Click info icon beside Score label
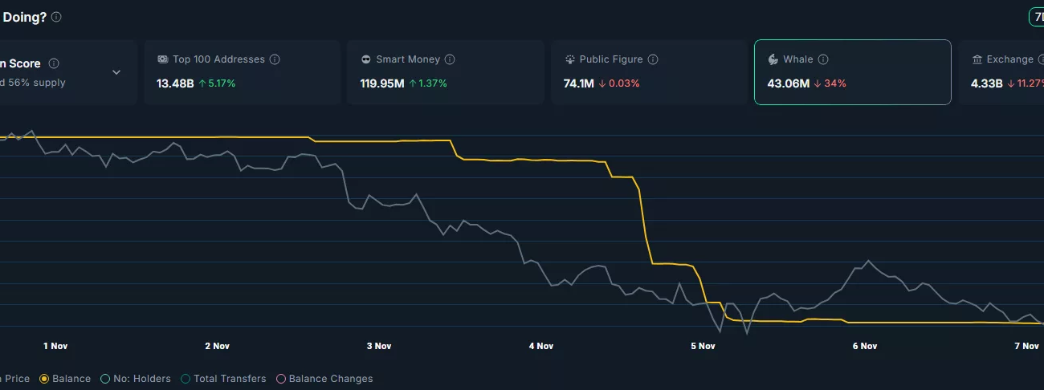Screen dimensions: 1044x390 tap(54, 63)
